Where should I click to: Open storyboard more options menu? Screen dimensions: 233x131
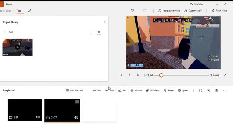(225, 91)
